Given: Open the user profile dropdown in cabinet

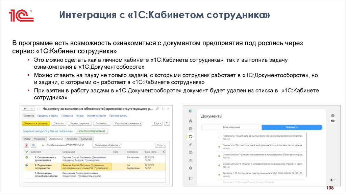Looking at the screenshot, I should click(x=332, y=180).
